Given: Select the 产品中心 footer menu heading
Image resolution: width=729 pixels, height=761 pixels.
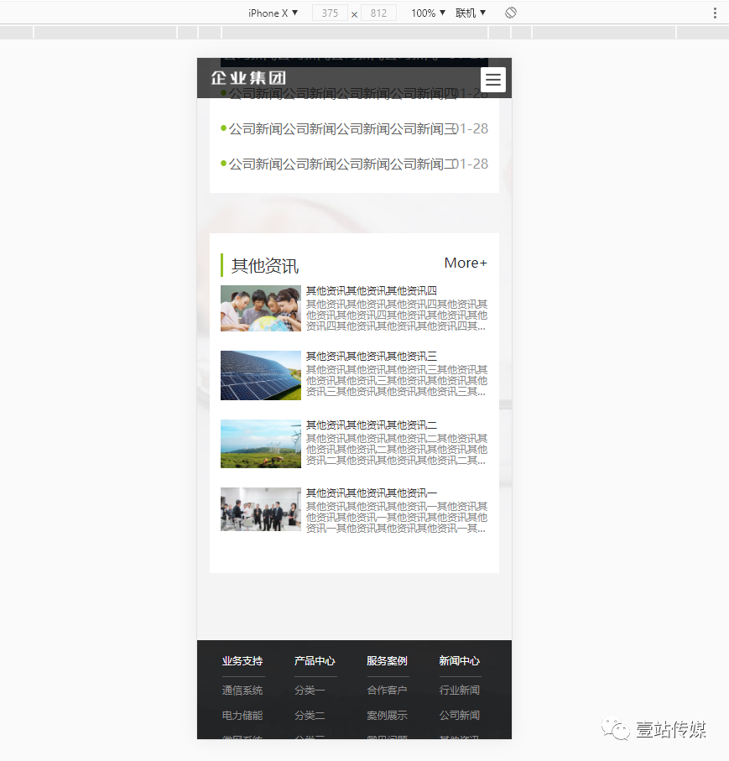Looking at the screenshot, I should tap(315, 661).
